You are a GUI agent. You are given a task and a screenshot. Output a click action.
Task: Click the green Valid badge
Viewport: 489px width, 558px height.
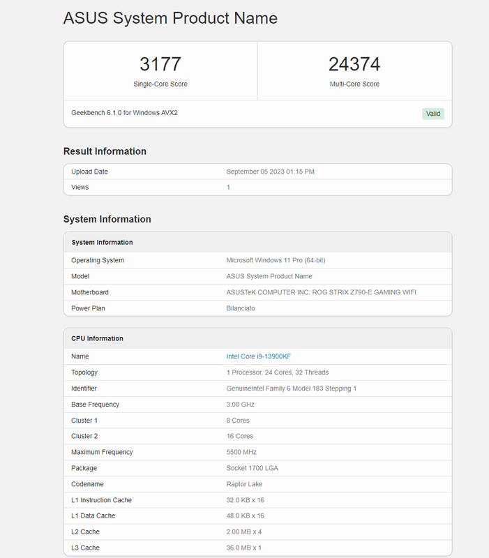click(x=433, y=114)
